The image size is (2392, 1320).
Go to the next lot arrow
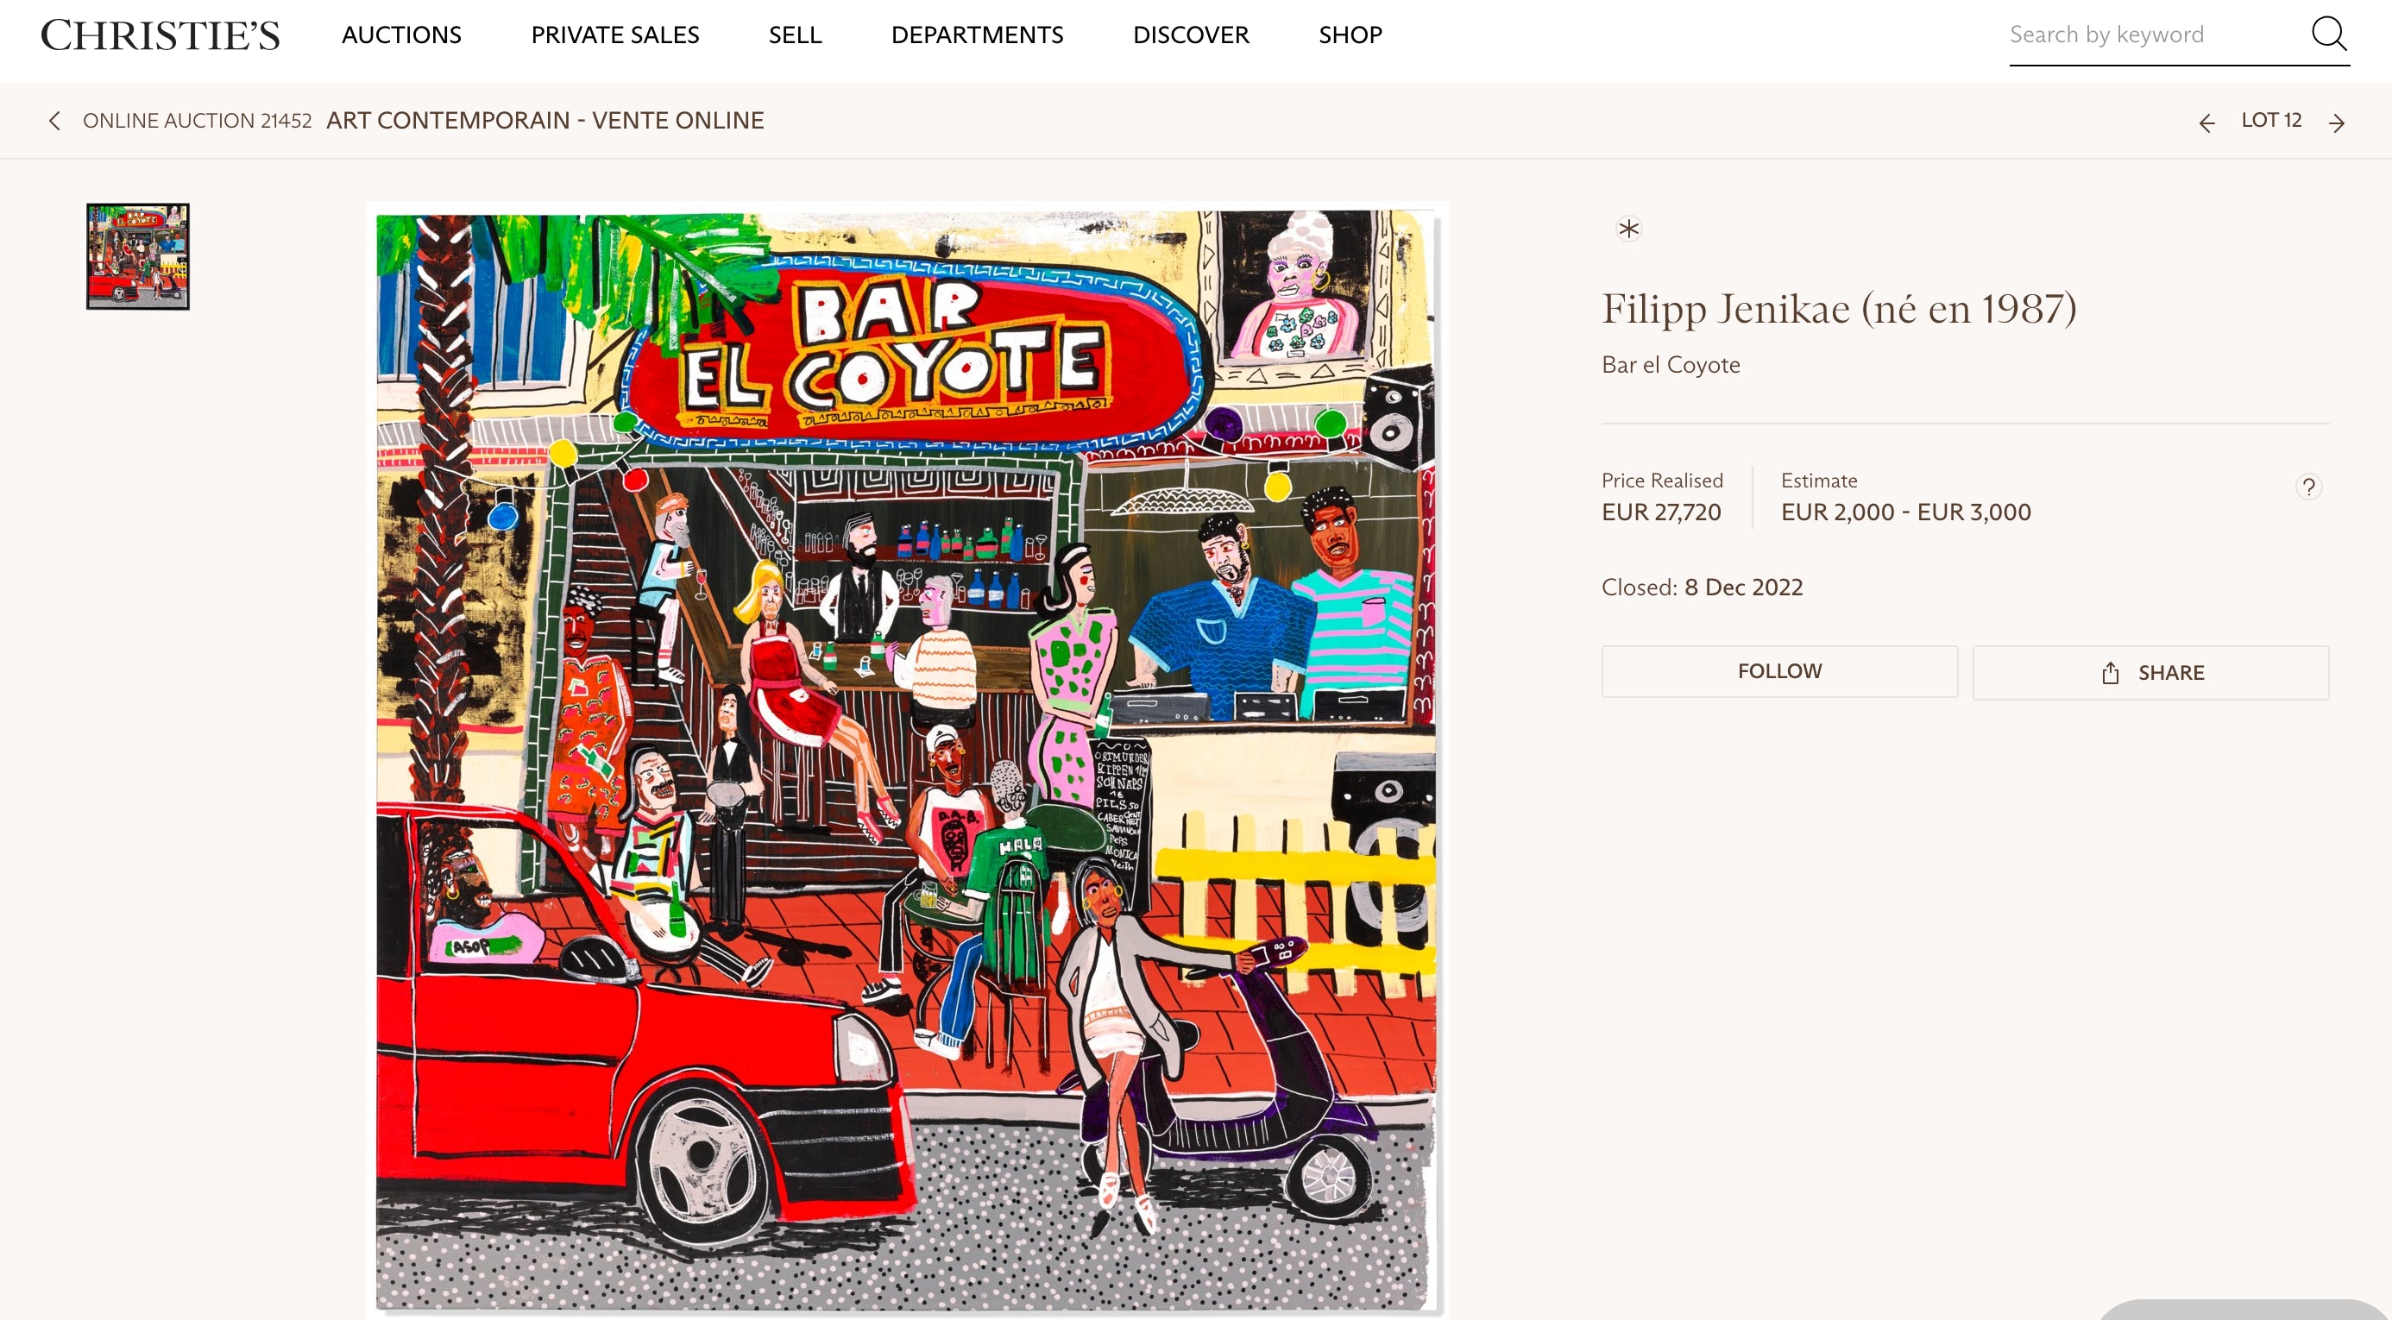[x=2336, y=123]
